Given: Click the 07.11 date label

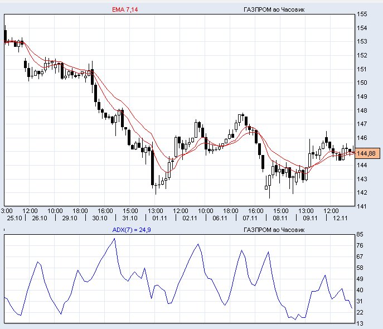Looking at the screenshot, I should coord(250,218).
